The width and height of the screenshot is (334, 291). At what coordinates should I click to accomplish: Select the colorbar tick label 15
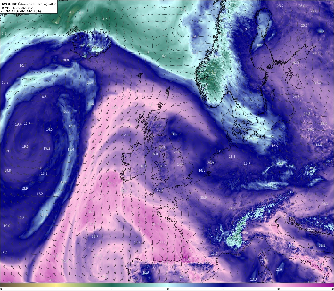[223, 289]
